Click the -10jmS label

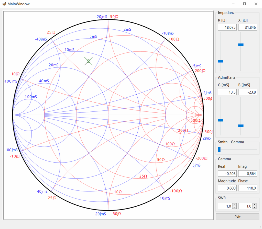click(x=168, y=33)
